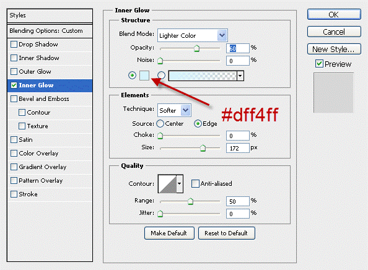Select the solid color radio button
Image resolution: width=368 pixels, height=270 pixels.
(132, 76)
